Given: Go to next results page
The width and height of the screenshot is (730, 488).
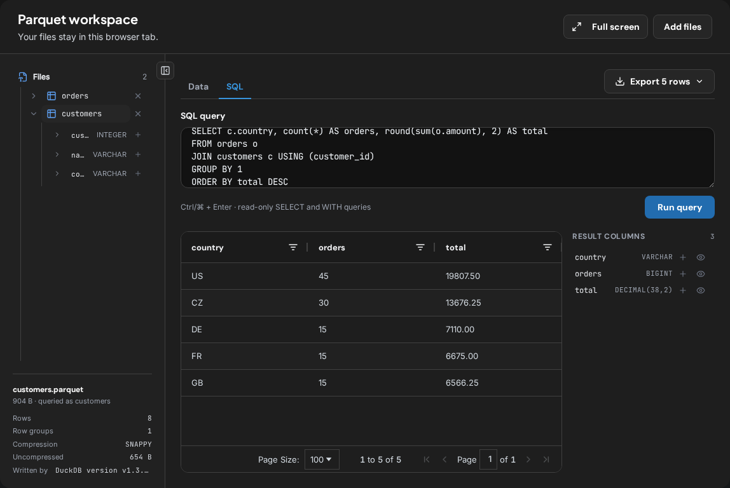Looking at the screenshot, I should pos(528,459).
